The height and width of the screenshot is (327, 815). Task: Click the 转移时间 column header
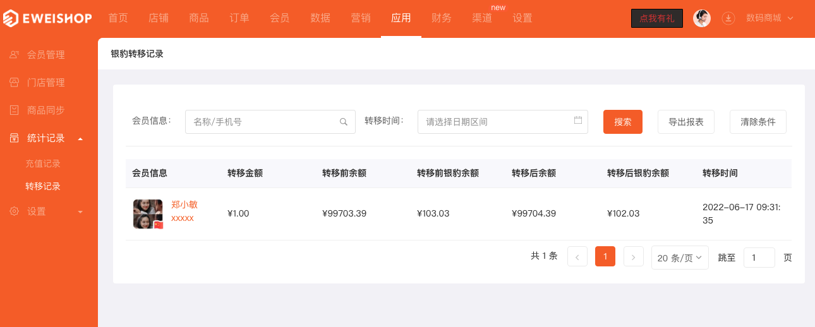pyautogui.click(x=720, y=173)
